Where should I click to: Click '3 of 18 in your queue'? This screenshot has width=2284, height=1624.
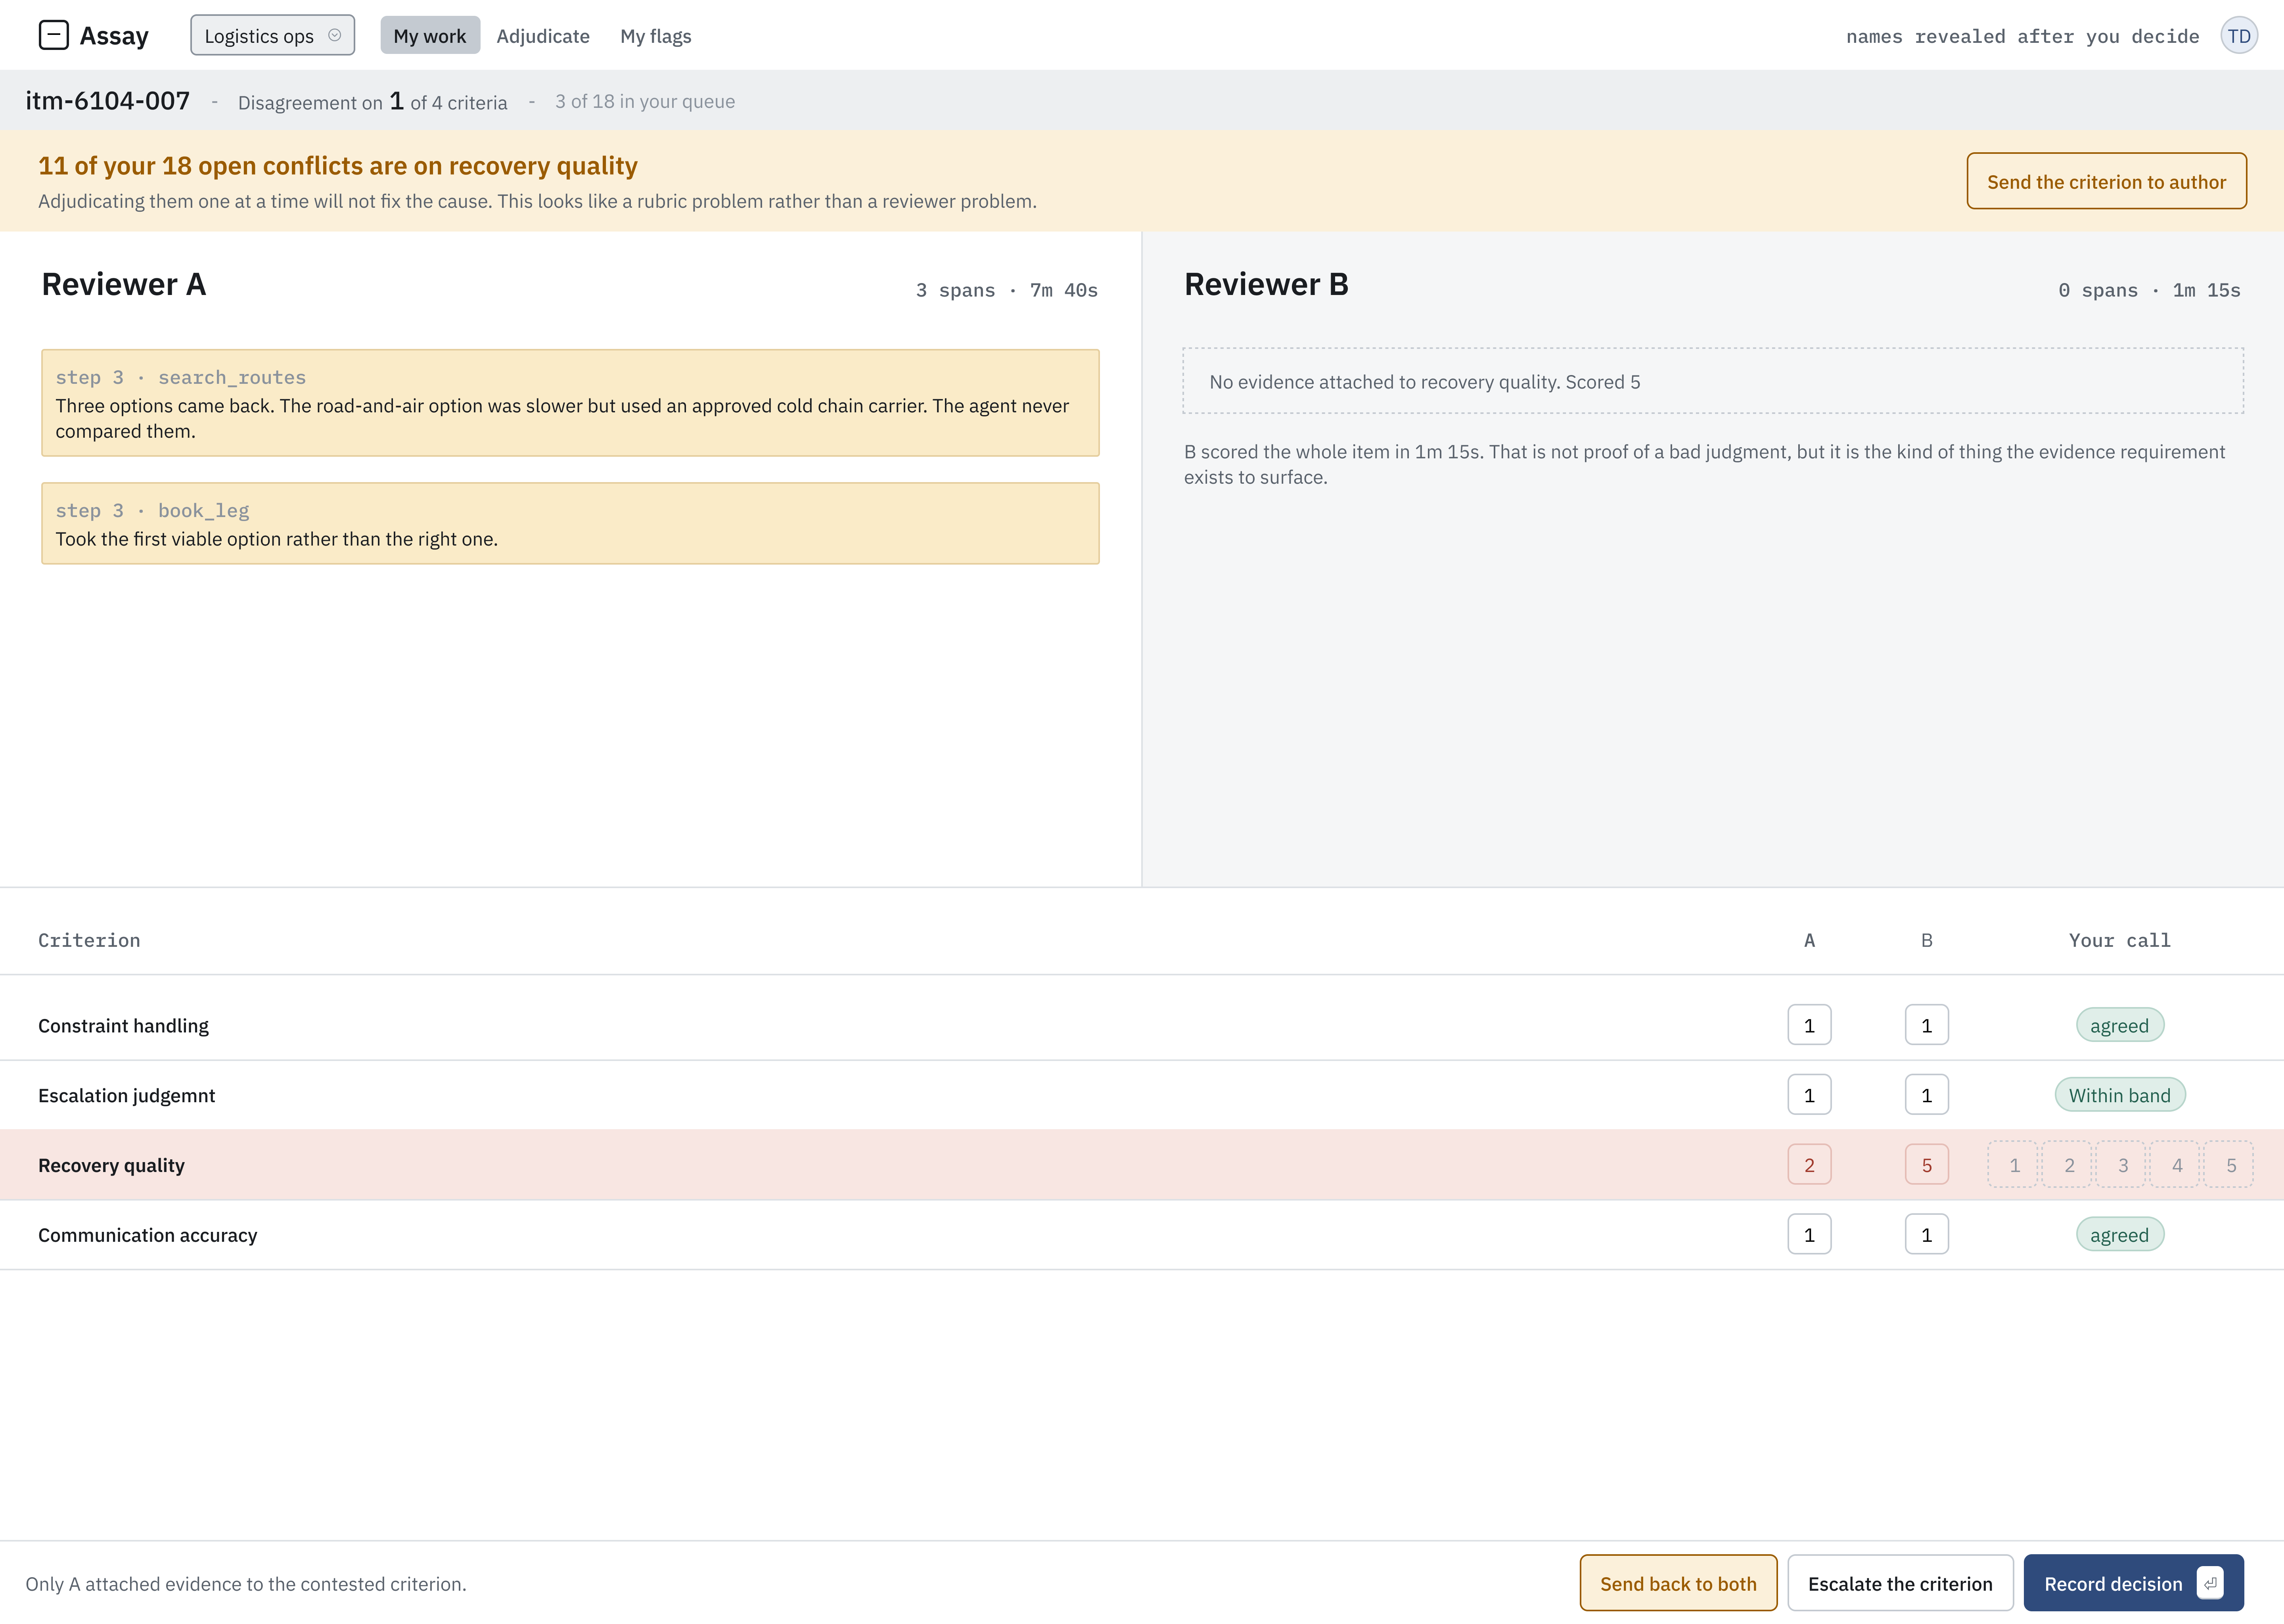[x=645, y=102]
